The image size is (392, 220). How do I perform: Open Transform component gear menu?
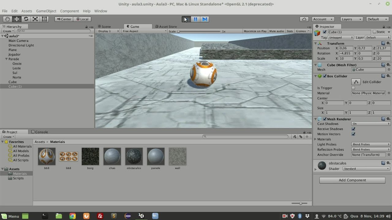[x=388, y=43]
